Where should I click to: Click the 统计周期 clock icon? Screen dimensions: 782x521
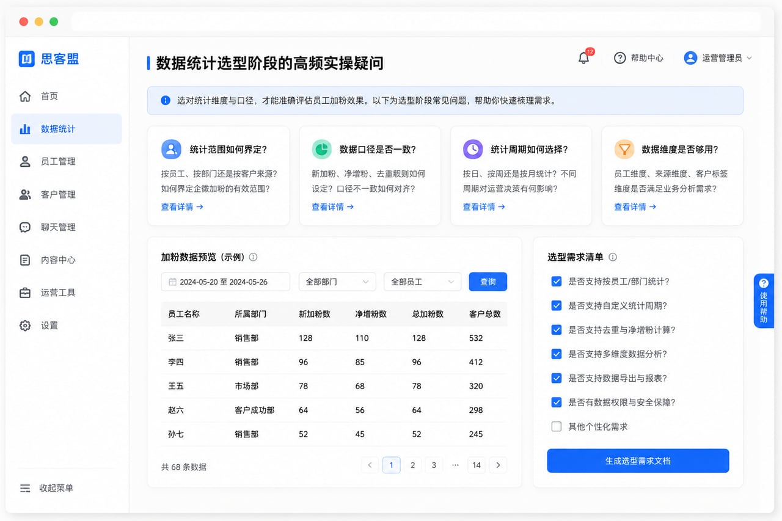tap(473, 149)
